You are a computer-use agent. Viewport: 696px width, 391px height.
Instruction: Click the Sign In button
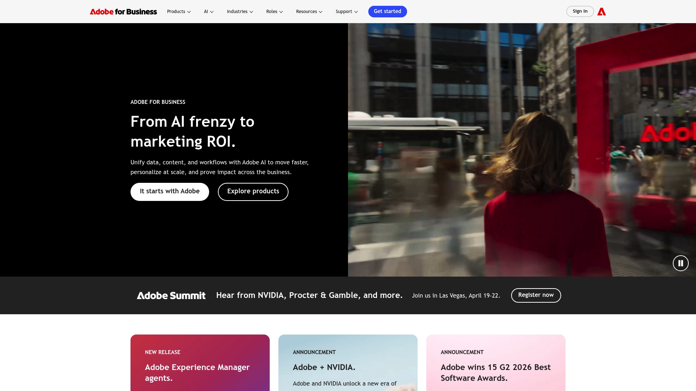tap(580, 12)
